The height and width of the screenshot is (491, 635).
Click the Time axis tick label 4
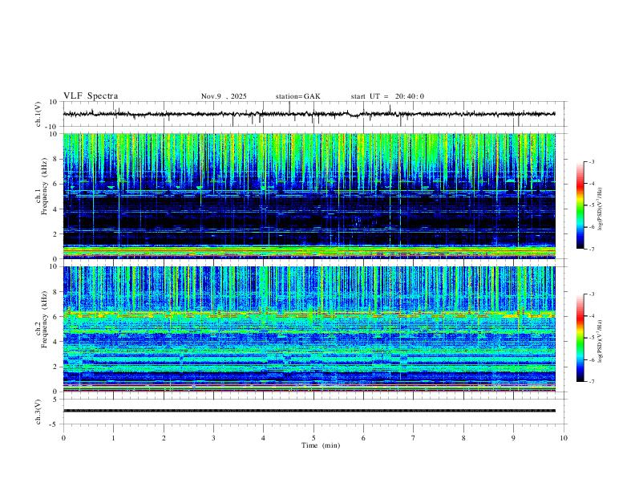pos(264,438)
